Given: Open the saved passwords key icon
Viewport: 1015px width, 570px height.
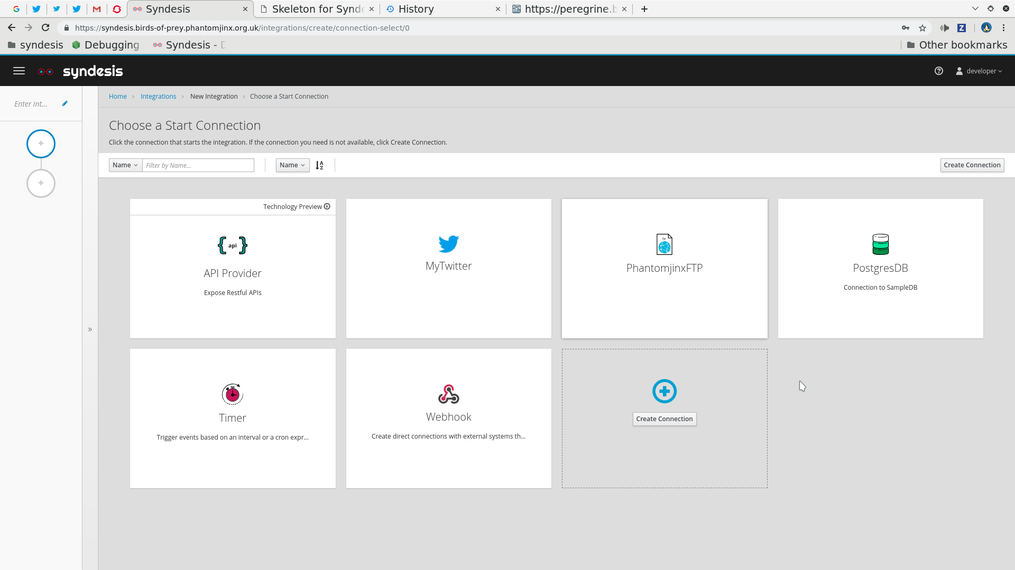Looking at the screenshot, I should coord(906,28).
